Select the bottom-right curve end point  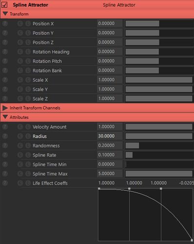[x=192, y=240]
